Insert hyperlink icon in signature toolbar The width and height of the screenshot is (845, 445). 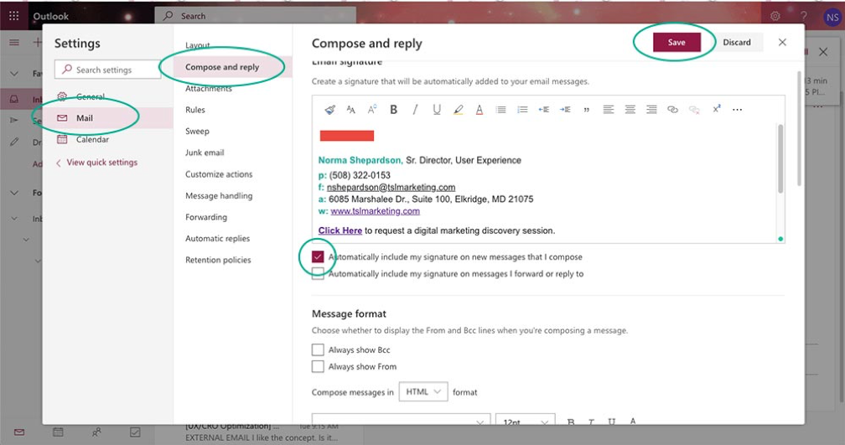click(x=672, y=109)
